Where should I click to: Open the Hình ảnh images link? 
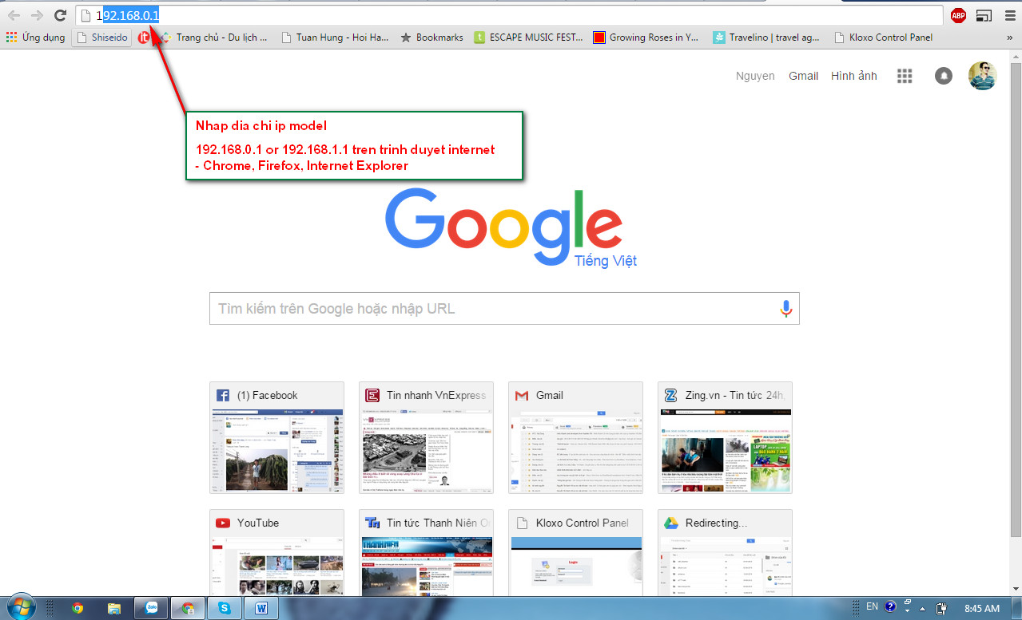point(853,76)
